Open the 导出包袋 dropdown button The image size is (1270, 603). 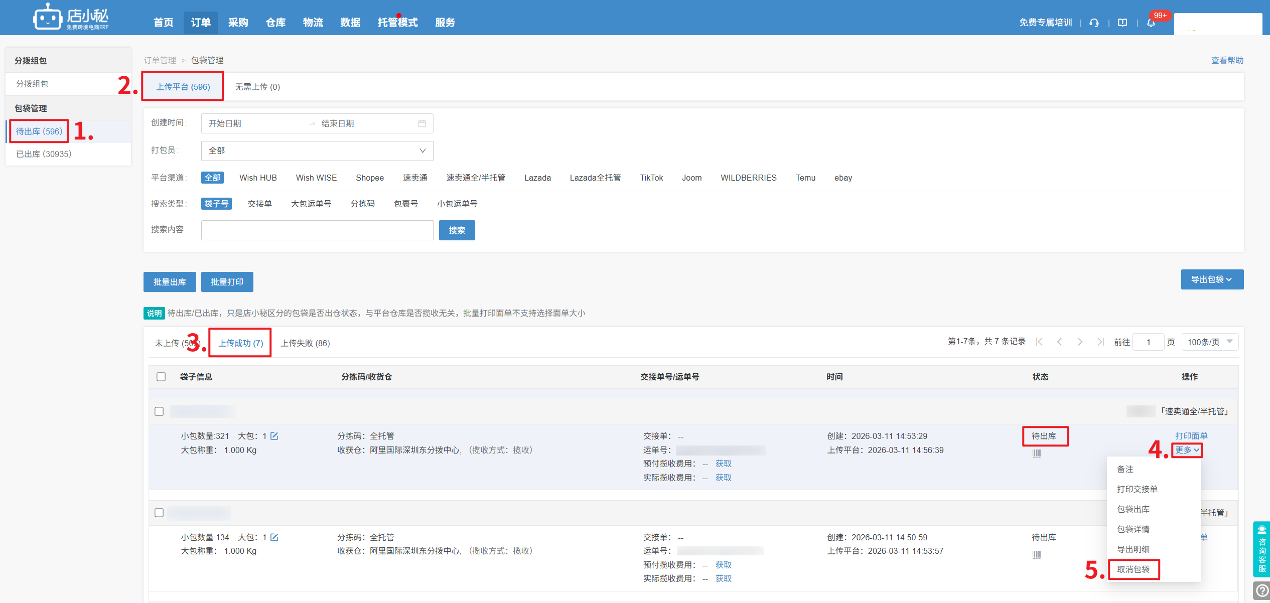tap(1211, 279)
